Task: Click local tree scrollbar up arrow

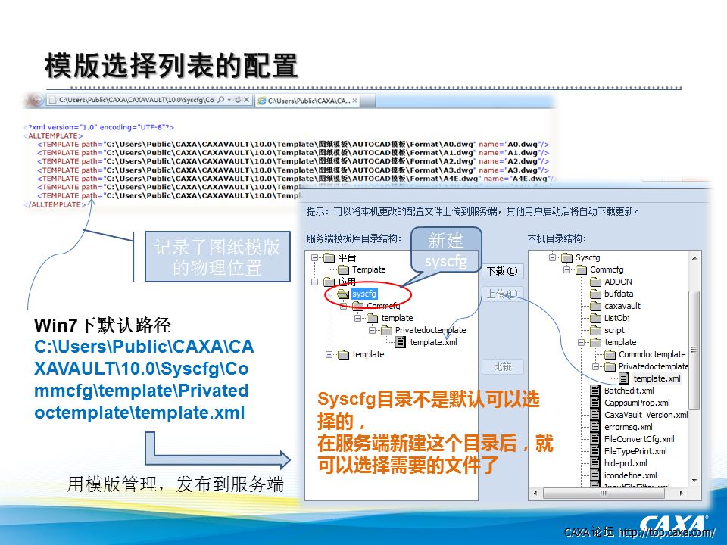Action: tap(694, 257)
